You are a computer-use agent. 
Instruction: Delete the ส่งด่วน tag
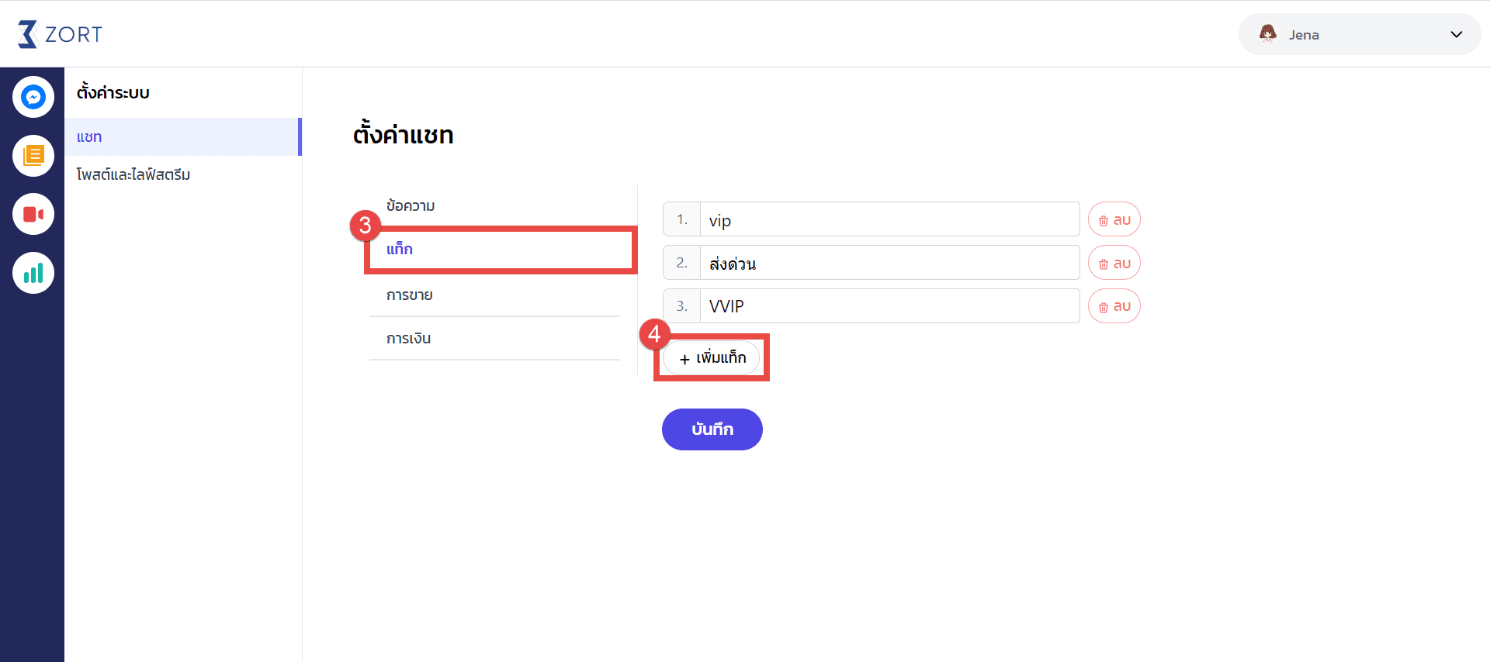tap(1114, 263)
